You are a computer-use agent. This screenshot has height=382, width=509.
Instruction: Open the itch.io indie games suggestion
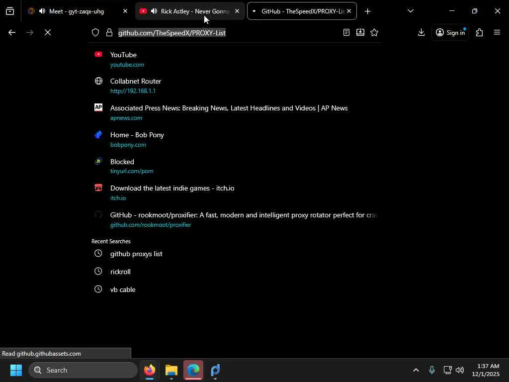click(x=234, y=193)
